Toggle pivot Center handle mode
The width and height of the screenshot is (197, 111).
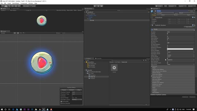tap(26, 6)
